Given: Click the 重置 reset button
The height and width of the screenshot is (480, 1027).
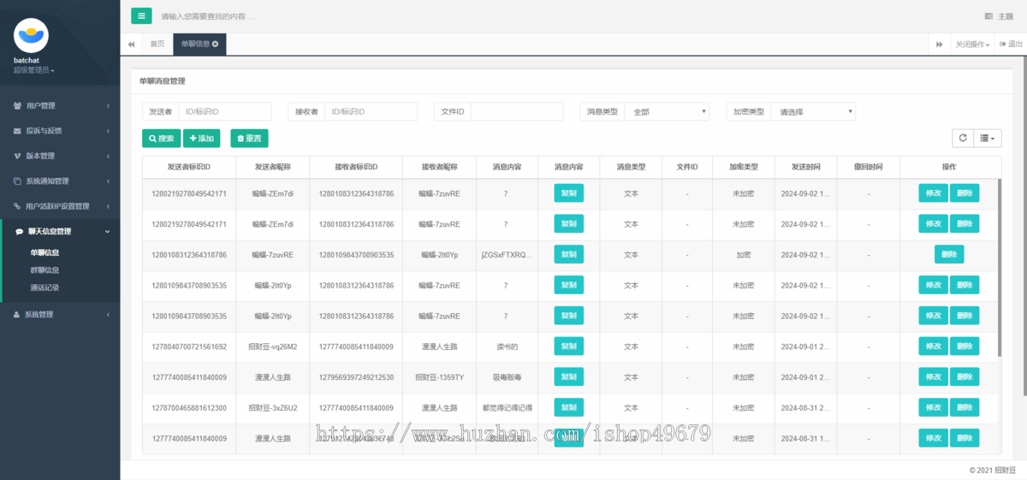Looking at the screenshot, I should [x=249, y=138].
